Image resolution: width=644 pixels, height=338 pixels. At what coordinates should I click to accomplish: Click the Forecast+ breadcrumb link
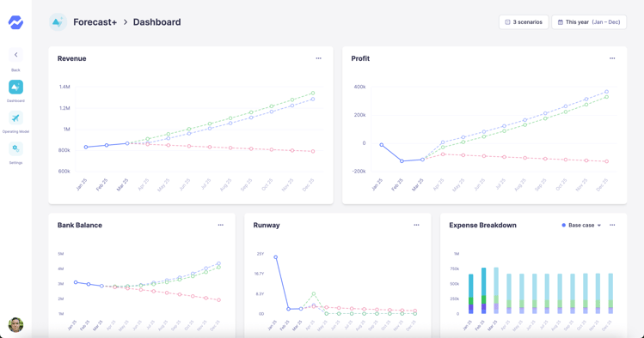coord(95,22)
